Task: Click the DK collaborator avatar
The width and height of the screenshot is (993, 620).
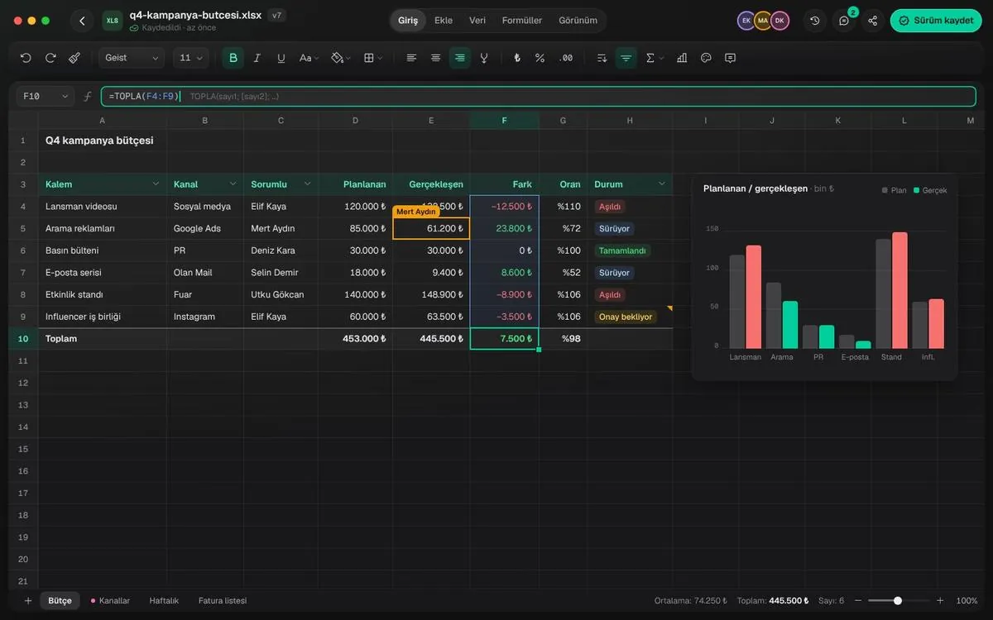Action: (x=780, y=21)
